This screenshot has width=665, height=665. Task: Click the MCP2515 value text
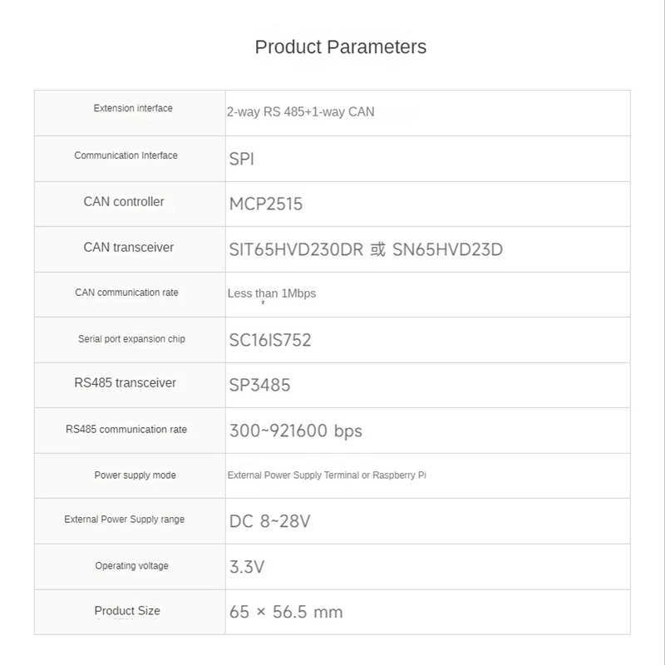[266, 204]
